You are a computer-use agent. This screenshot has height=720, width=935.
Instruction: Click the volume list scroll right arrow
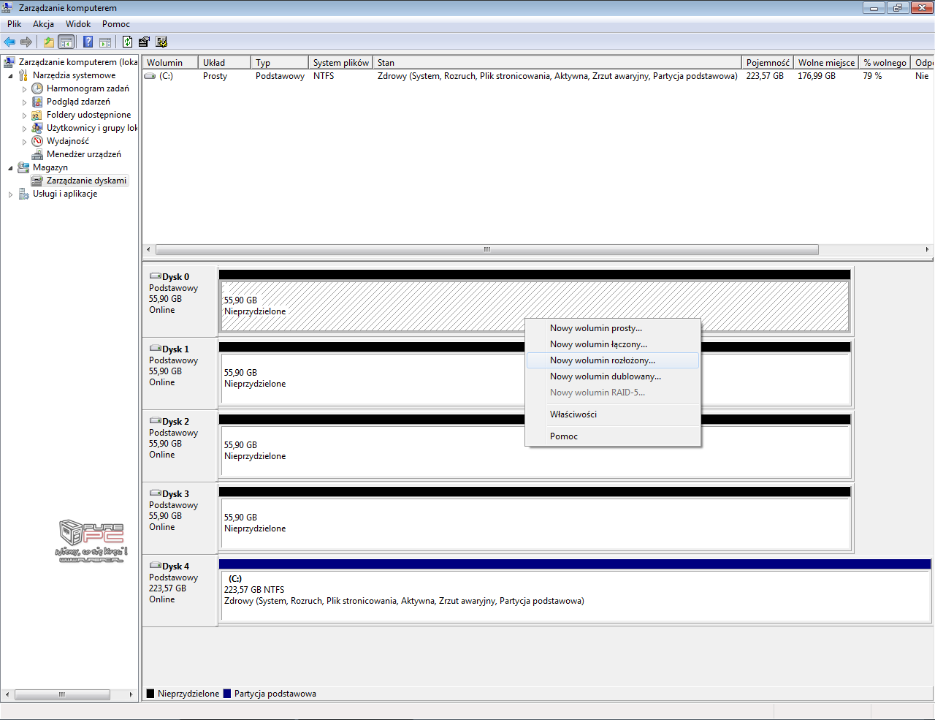(927, 249)
